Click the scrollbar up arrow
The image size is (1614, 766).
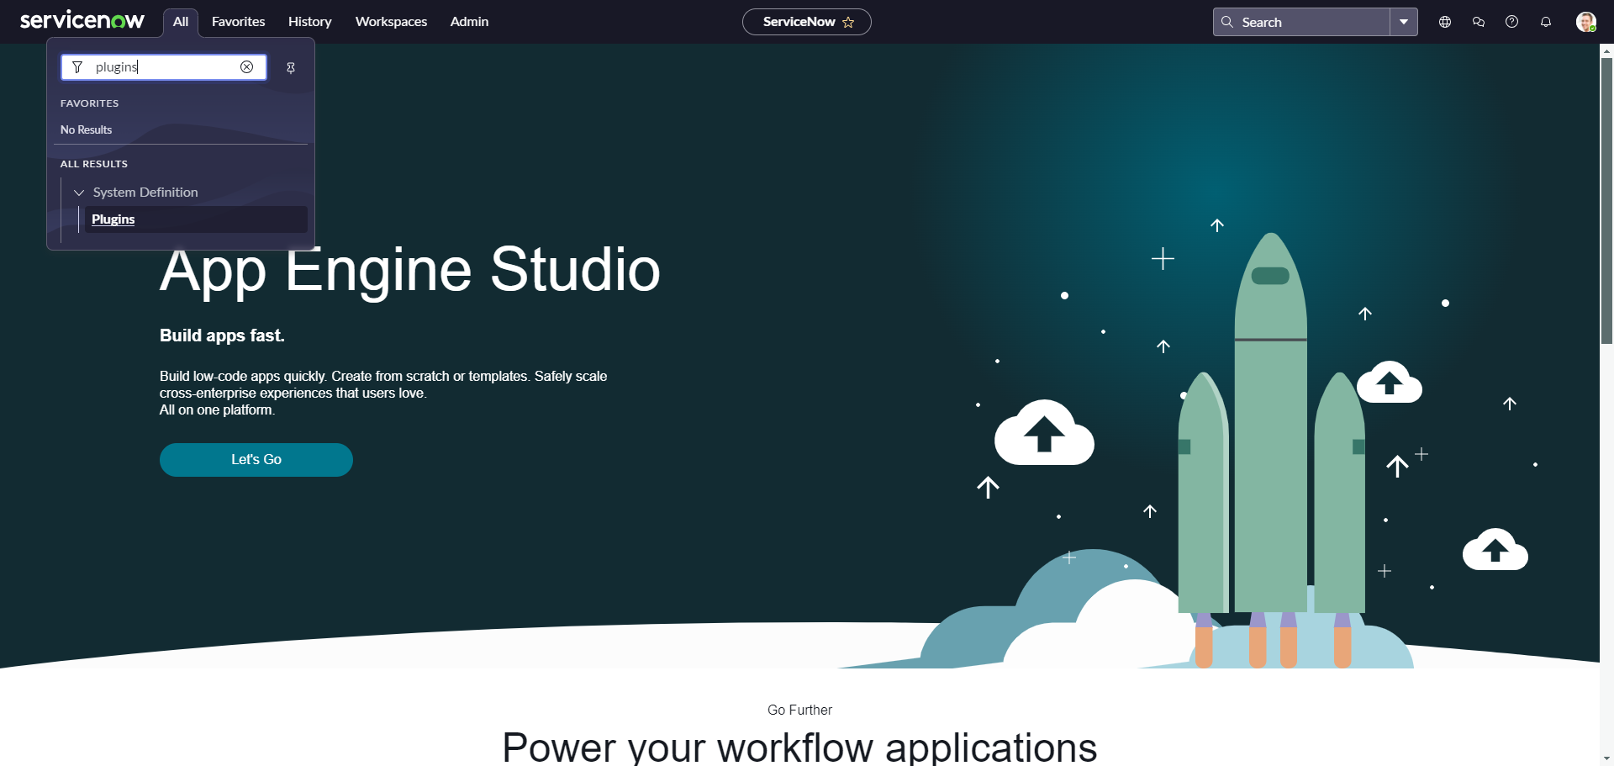click(x=1606, y=51)
